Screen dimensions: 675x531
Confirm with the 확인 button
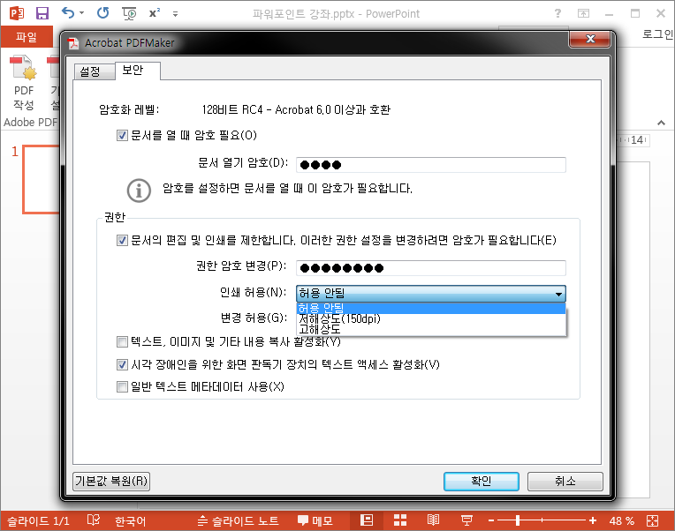(x=482, y=482)
